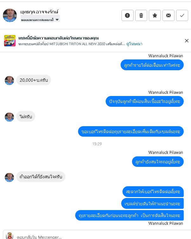The width and height of the screenshot is (191, 239).
Task: Open the customer profile picture in header
Action: 10,15
